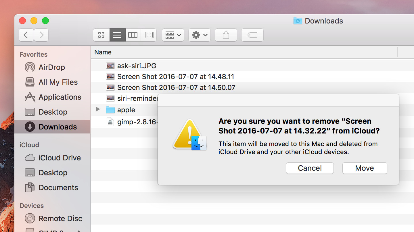
Task: Switch to icon view in toolbar
Action: [x=101, y=35]
